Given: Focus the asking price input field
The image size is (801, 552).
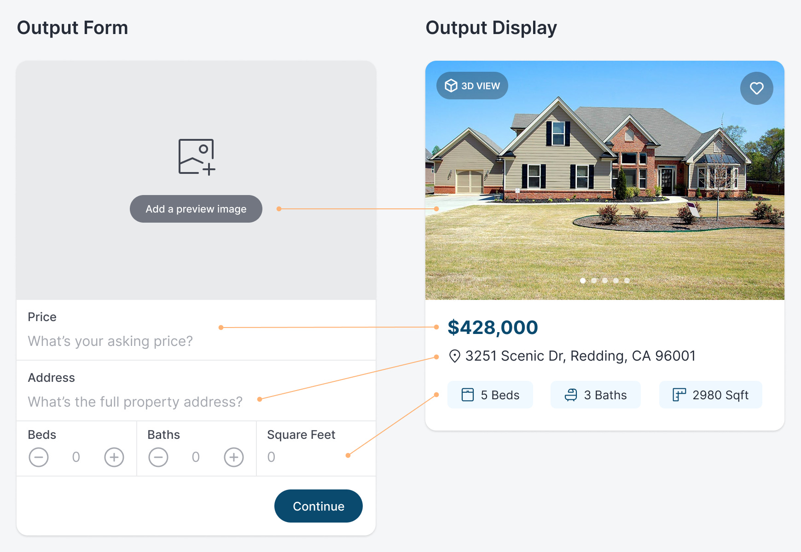Looking at the screenshot, I should 110,341.
